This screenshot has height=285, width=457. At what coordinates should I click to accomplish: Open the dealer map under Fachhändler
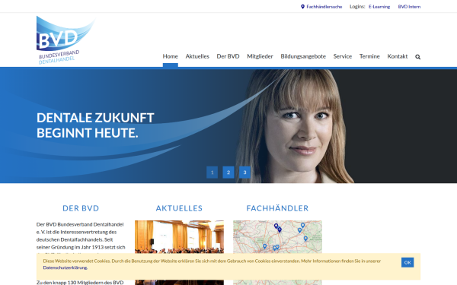(277, 236)
